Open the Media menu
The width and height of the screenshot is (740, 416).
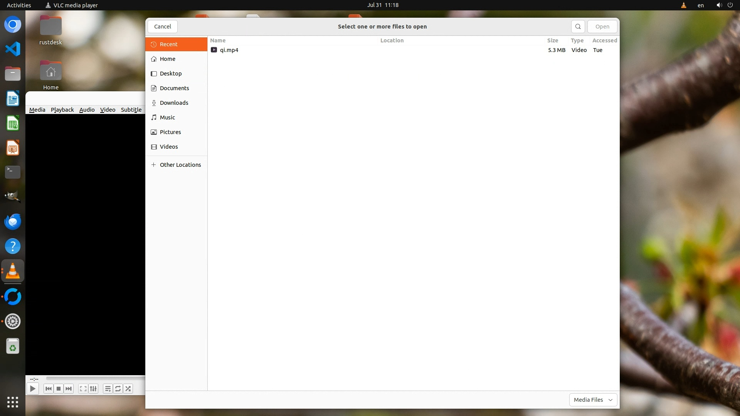[37, 110]
